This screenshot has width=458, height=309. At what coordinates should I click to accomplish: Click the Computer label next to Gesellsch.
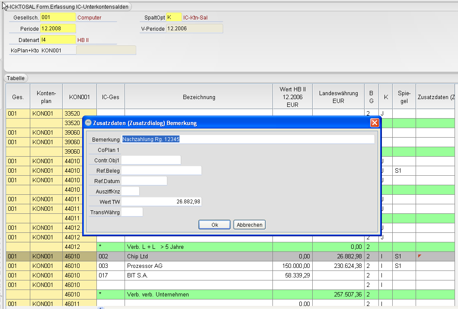tap(89, 18)
